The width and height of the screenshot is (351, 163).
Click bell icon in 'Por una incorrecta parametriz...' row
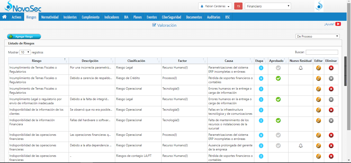click(x=301, y=68)
